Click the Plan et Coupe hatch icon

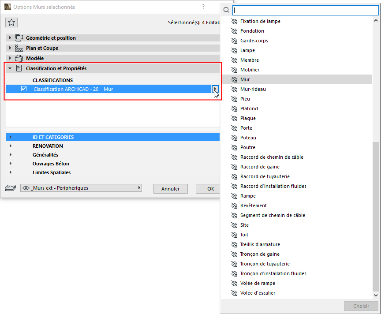point(19,48)
